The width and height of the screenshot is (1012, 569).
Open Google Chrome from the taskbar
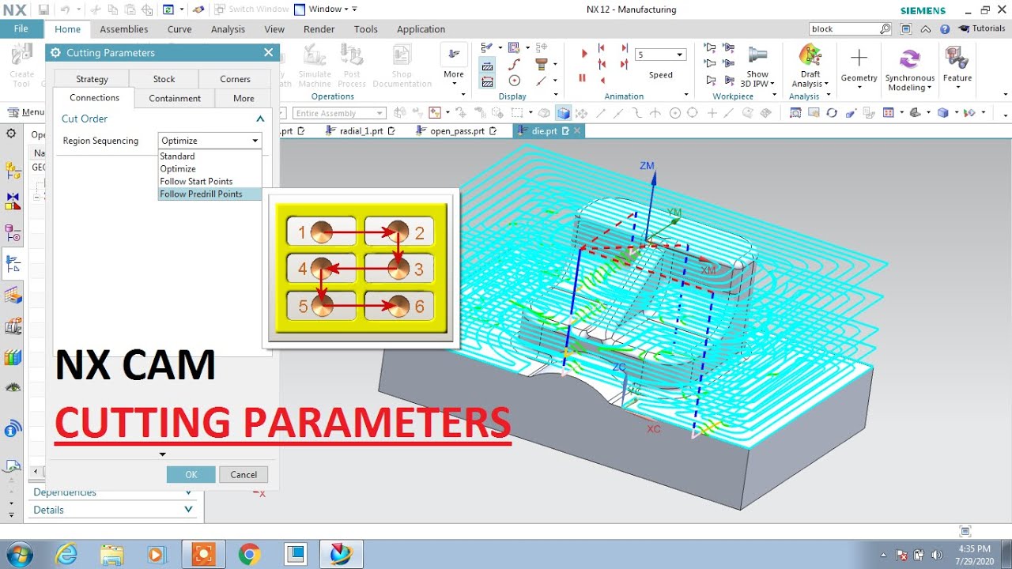pos(249,554)
